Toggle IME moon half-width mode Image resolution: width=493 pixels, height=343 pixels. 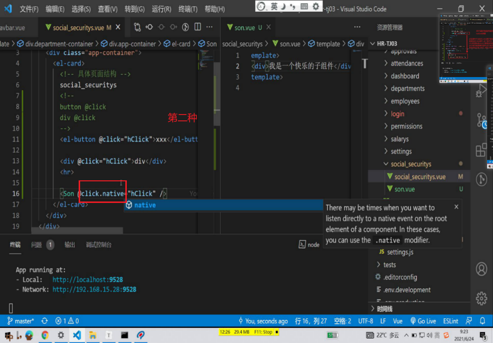[x=283, y=6]
